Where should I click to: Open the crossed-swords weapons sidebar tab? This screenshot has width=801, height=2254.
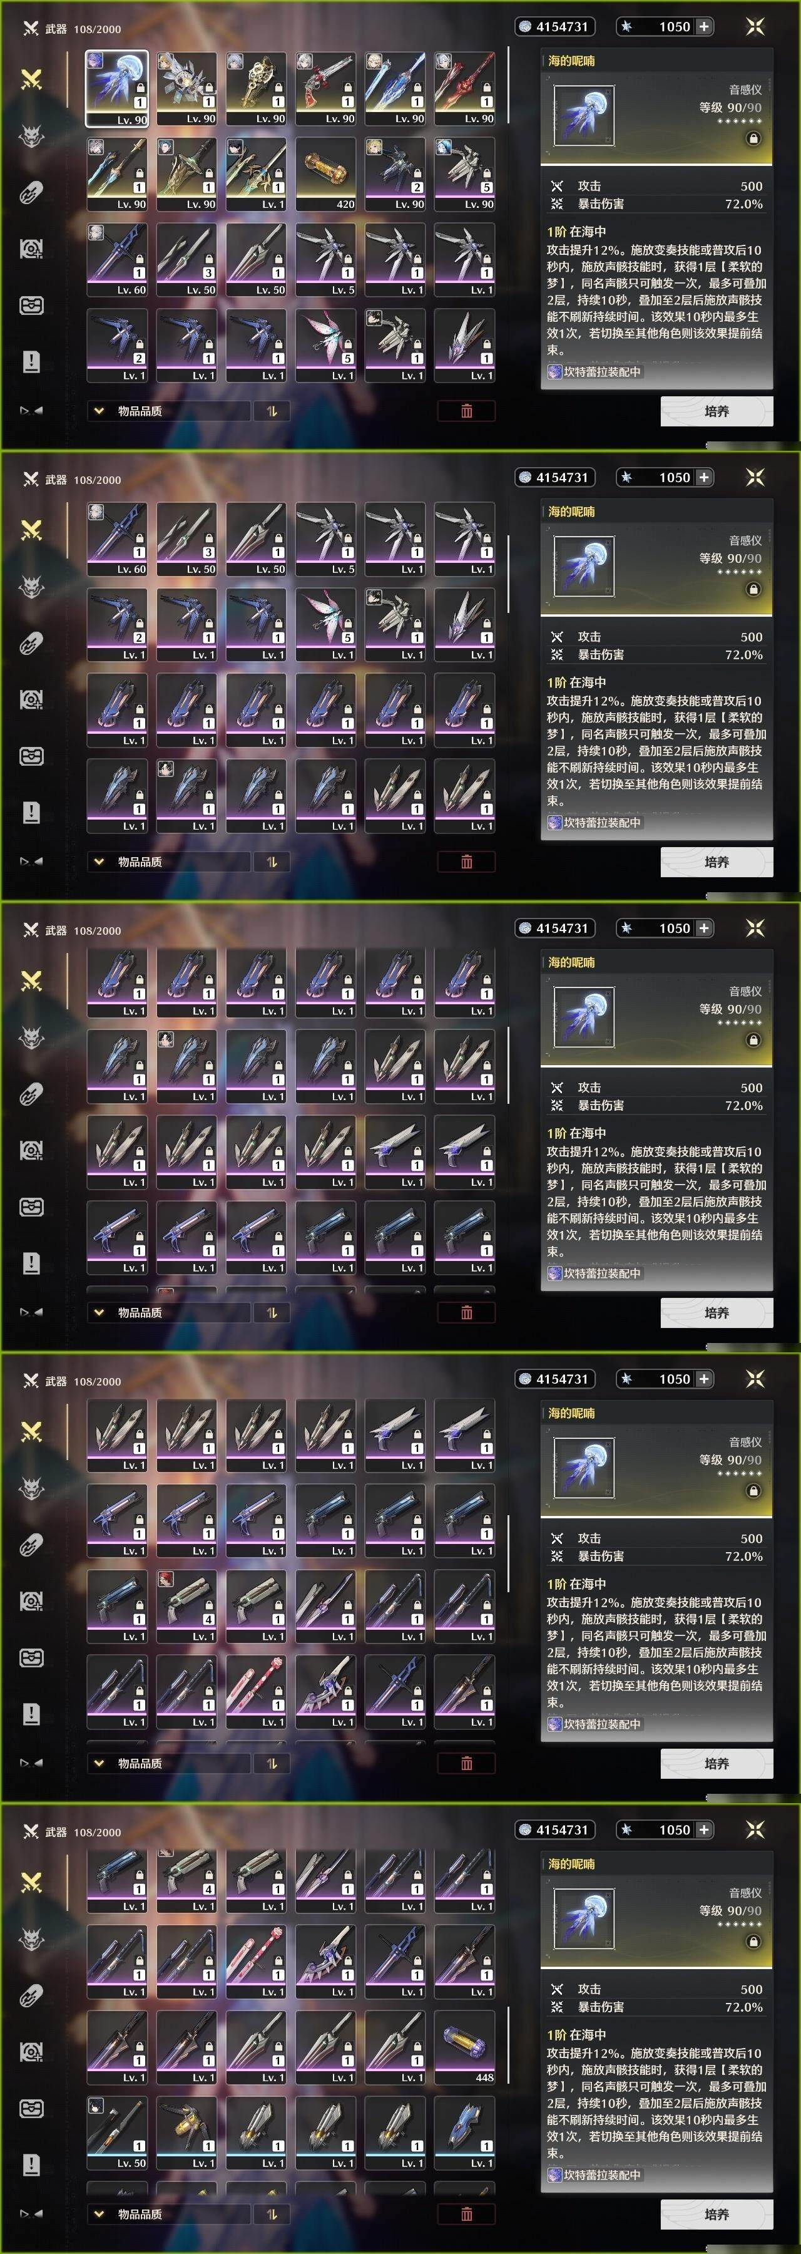click(31, 80)
